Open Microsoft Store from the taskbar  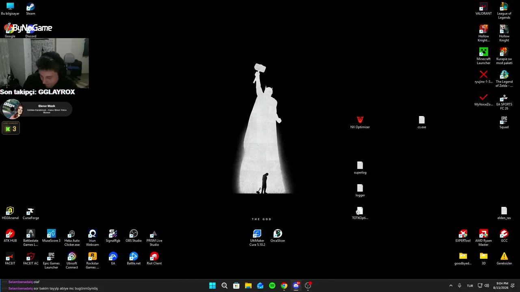coord(236,286)
